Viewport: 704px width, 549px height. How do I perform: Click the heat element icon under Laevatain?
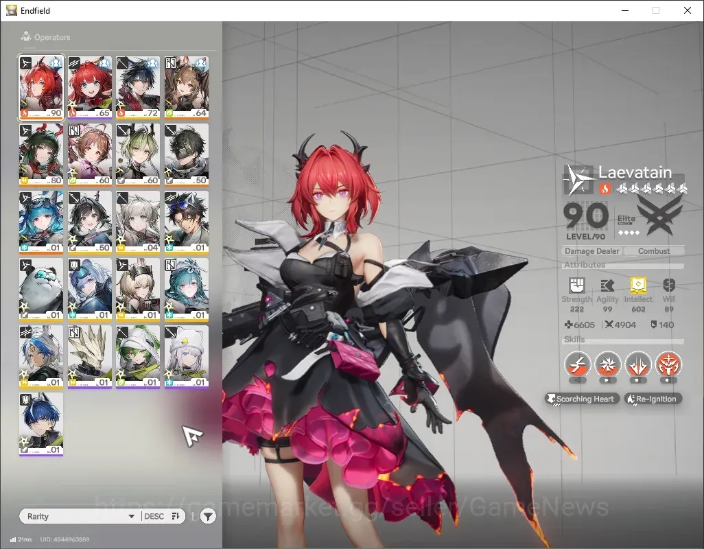[605, 189]
